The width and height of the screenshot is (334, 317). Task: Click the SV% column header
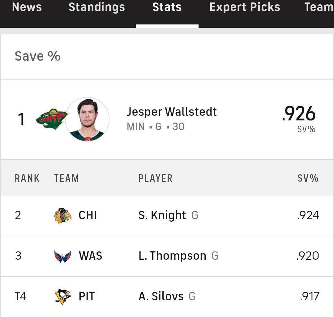click(x=308, y=178)
